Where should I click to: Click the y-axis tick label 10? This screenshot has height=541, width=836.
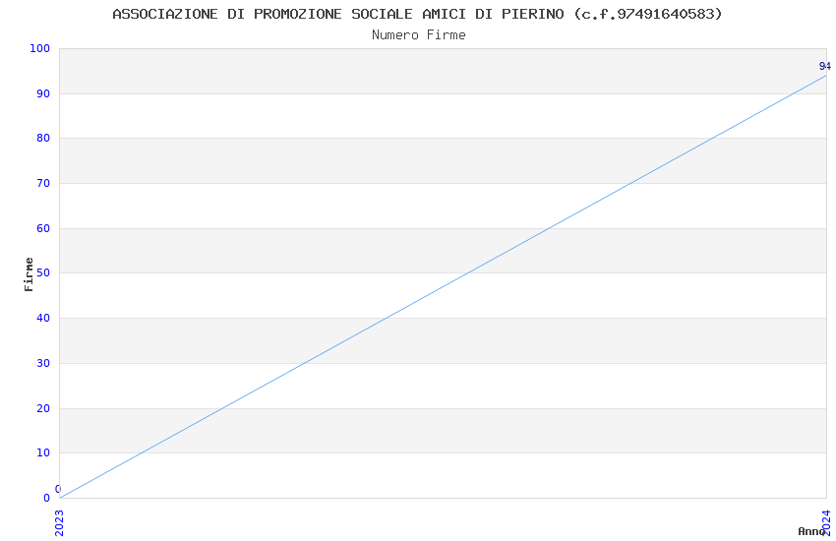[42, 453]
